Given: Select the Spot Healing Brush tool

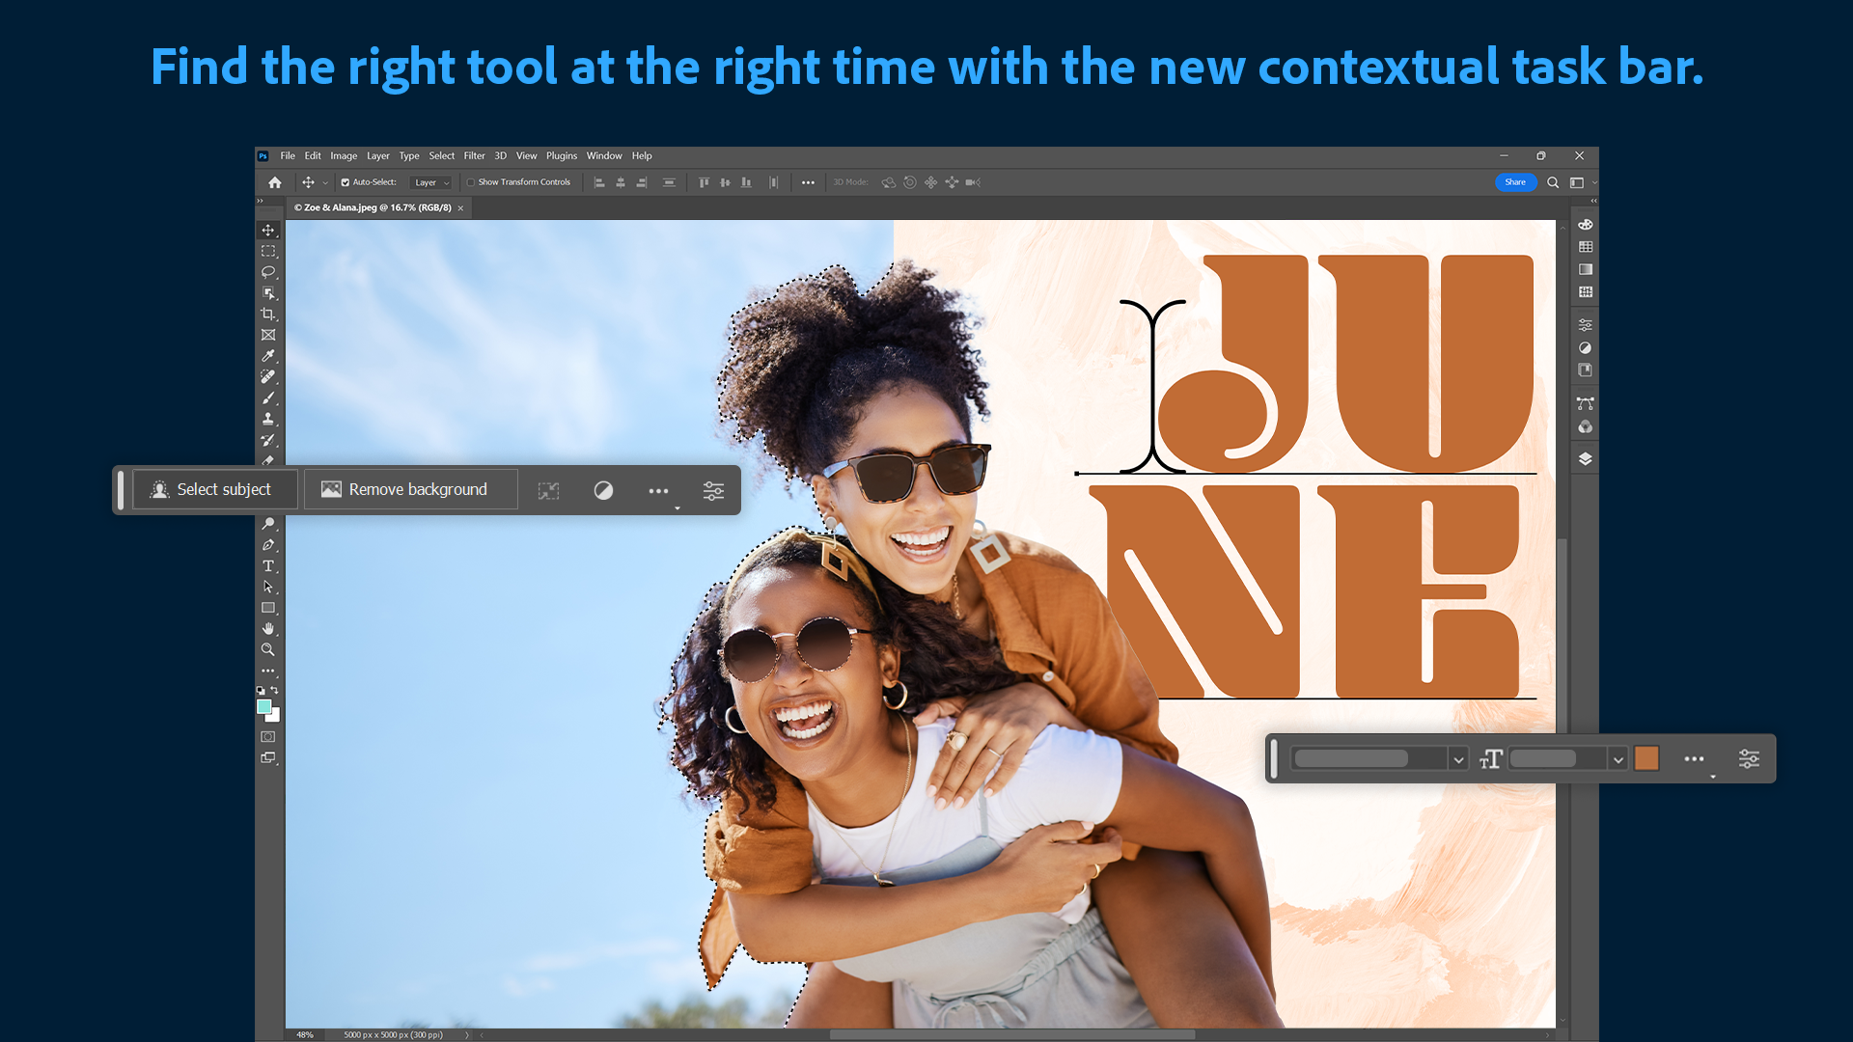Looking at the screenshot, I should (268, 377).
